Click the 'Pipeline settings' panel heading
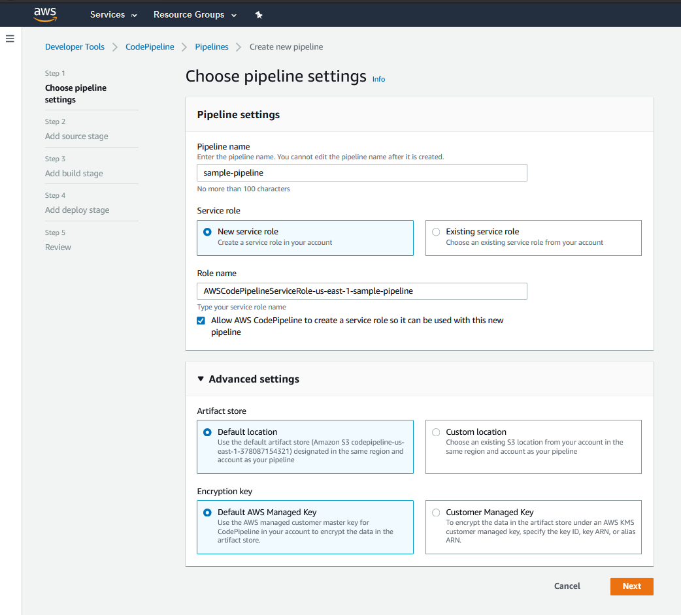The image size is (681, 615). click(239, 114)
